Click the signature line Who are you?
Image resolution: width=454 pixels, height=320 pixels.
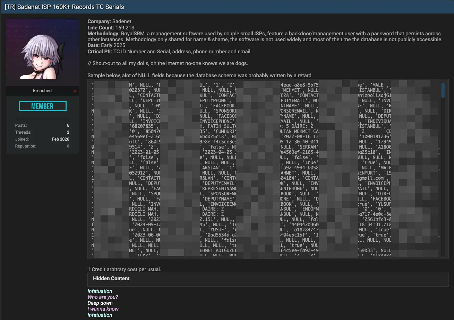tap(103, 297)
